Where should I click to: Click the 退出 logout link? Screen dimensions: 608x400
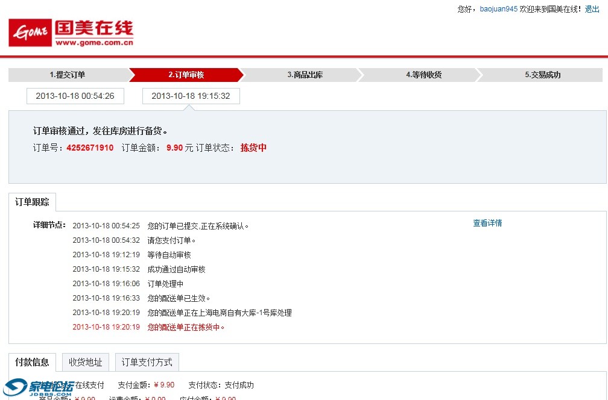[x=592, y=9]
